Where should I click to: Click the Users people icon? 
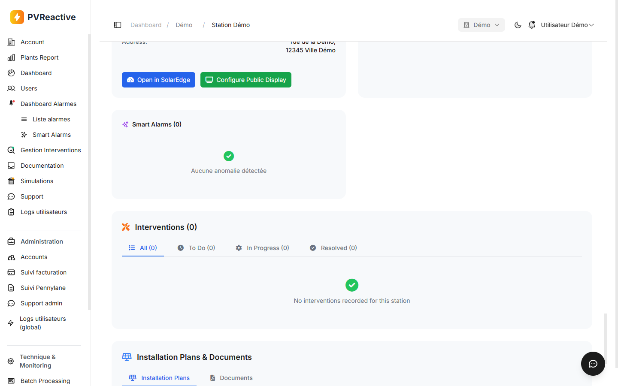pyautogui.click(x=11, y=88)
